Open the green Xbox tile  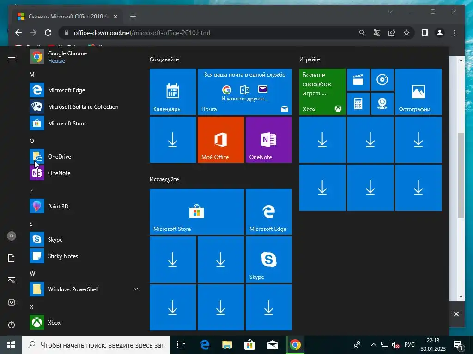tap(322, 92)
